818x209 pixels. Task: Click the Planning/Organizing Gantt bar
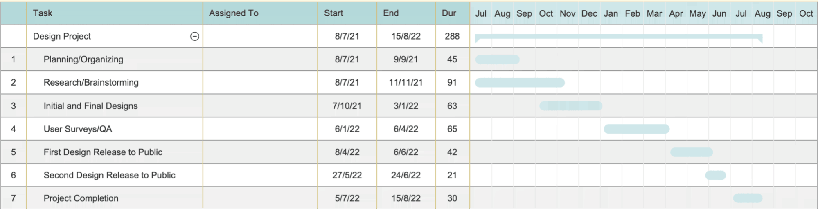497,59
